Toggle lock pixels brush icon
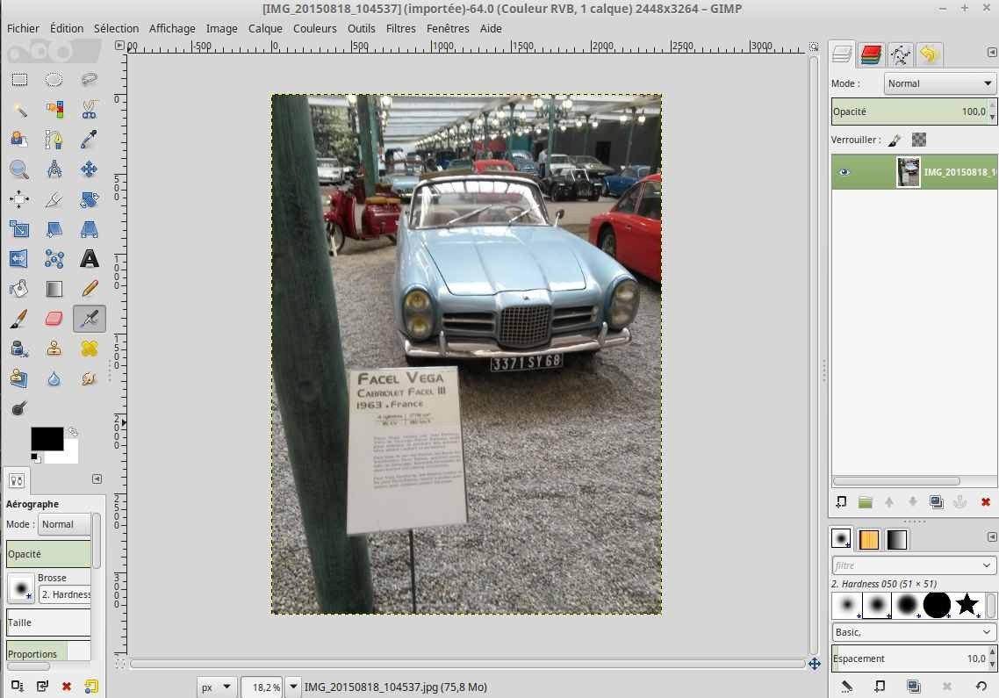999x698 pixels. (x=895, y=140)
